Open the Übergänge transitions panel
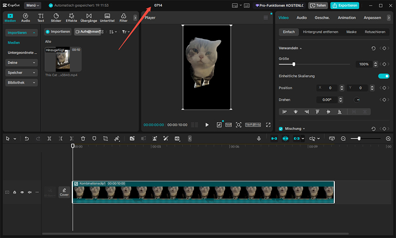The image size is (396, 238). point(89,18)
